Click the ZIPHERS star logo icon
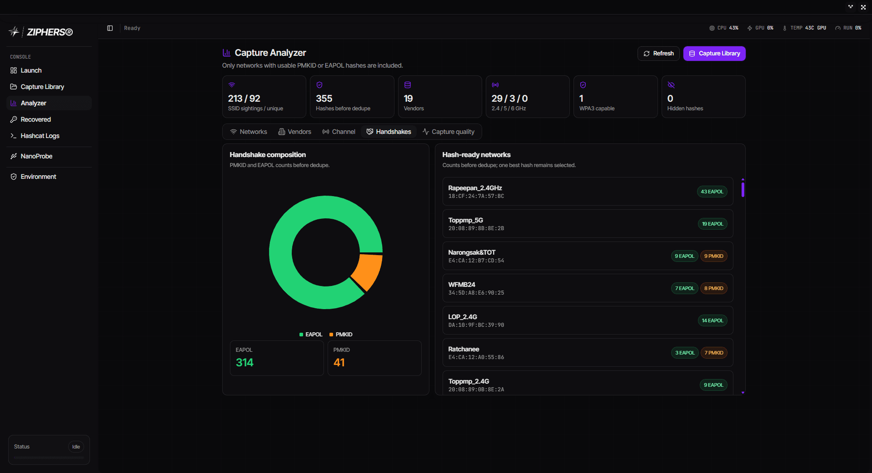Image resolution: width=872 pixels, height=473 pixels. [x=14, y=32]
